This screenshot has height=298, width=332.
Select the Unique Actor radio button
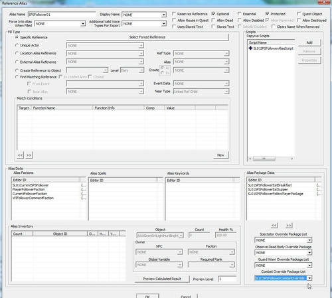coord(17,45)
